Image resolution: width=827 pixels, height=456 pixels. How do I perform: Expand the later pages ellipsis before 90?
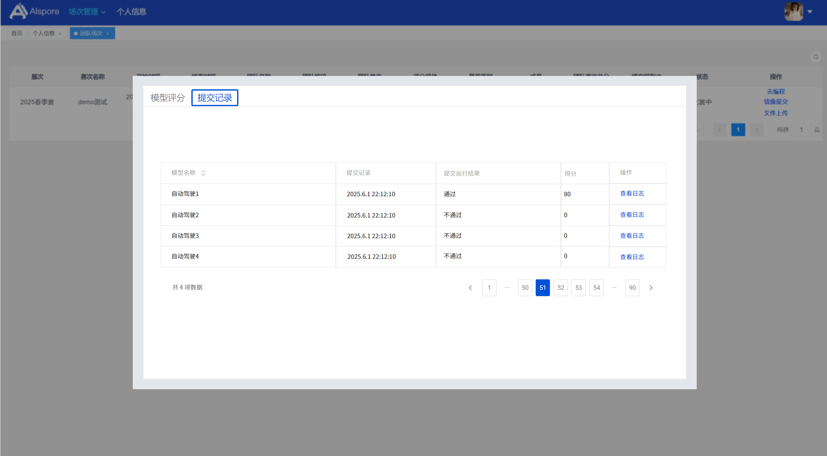click(x=614, y=288)
